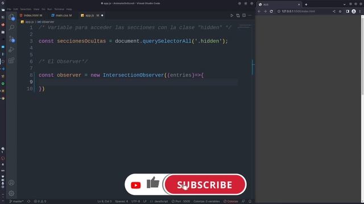364x204 pixels.
Task: Click the feedback icon in status bar
Action: 243,201
